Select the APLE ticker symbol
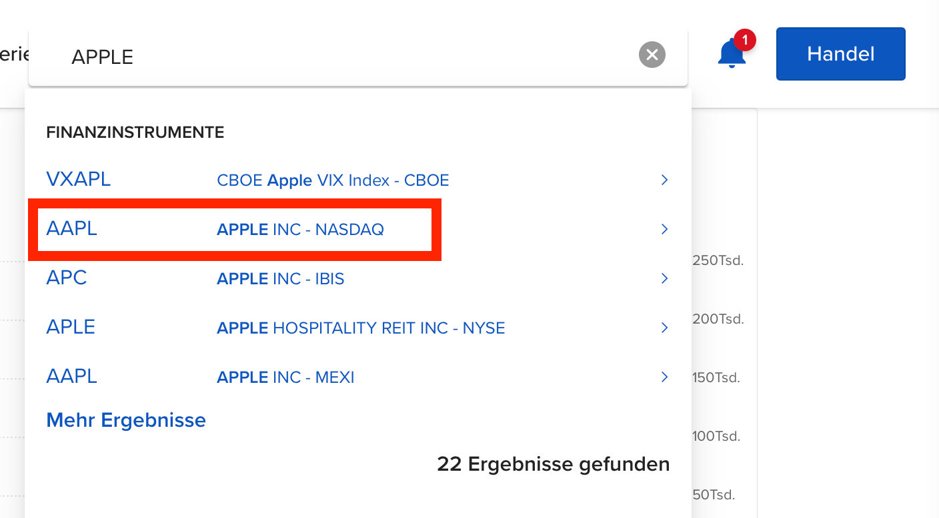The height and width of the screenshot is (518, 939). [70, 327]
